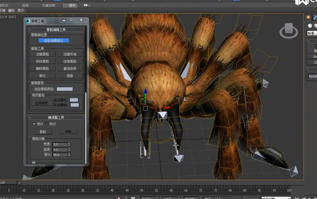Open the Create panel sun icon
Screen dimensions: 317x199
[x=308, y=17]
